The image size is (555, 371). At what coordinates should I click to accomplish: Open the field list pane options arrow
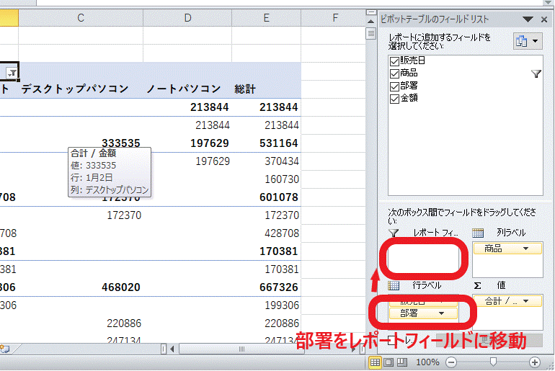click(x=528, y=19)
